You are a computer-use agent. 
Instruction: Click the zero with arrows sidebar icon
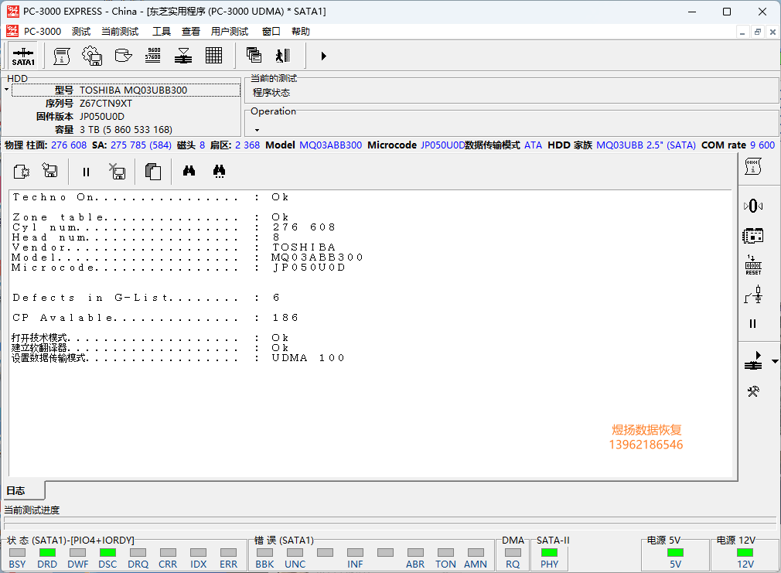(753, 206)
